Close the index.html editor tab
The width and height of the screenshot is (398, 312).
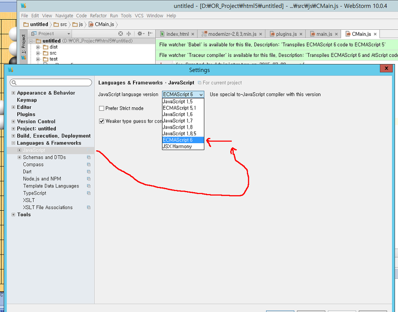(x=193, y=34)
